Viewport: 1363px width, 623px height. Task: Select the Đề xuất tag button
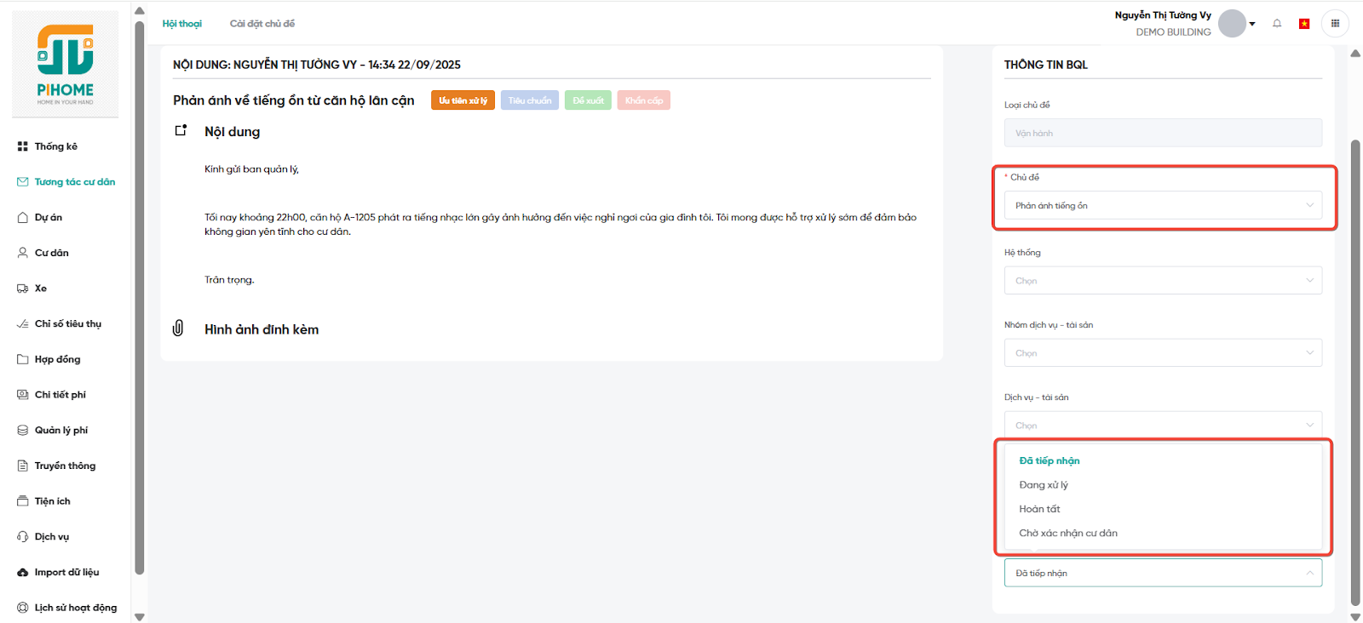[588, 100]
